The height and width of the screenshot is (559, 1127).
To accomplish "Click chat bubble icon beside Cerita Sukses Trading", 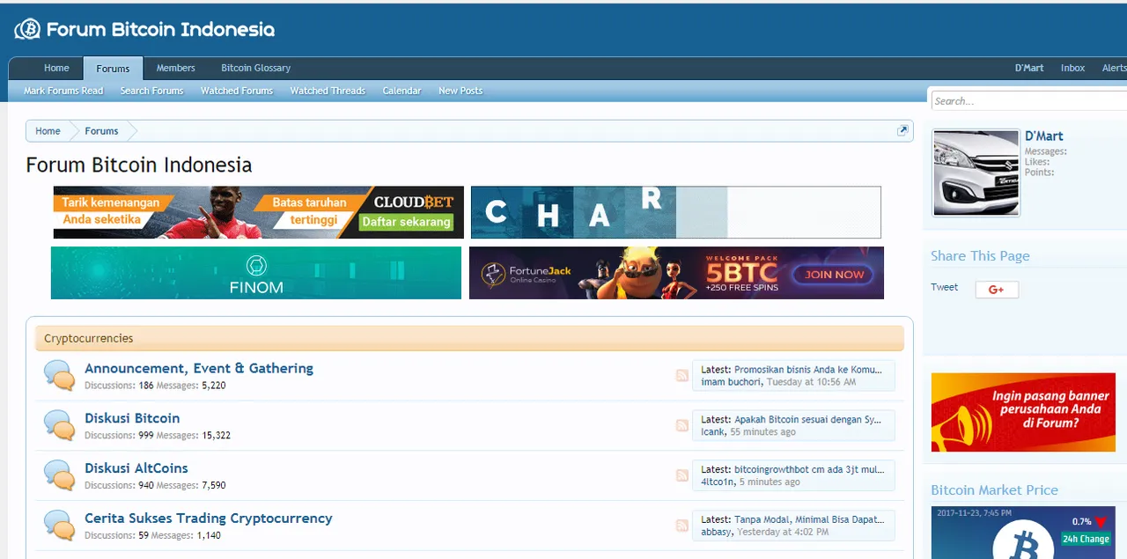I will (x=59, y=526).
